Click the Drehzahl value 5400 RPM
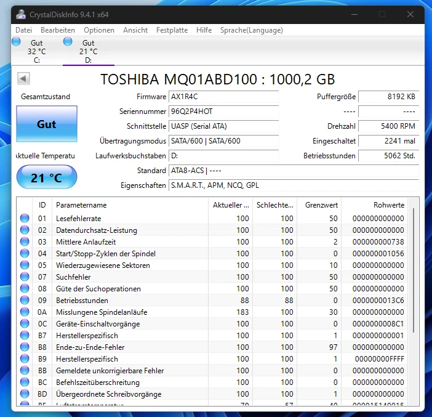The width and height of the screenshot is (432, 417). [389, 126]
